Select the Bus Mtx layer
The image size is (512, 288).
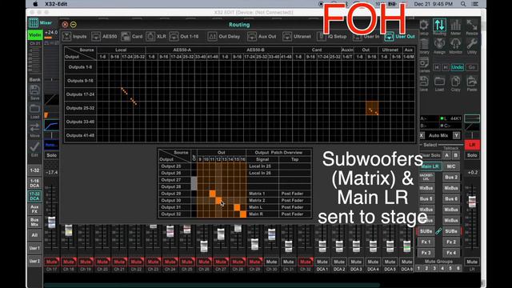[34, 222]
